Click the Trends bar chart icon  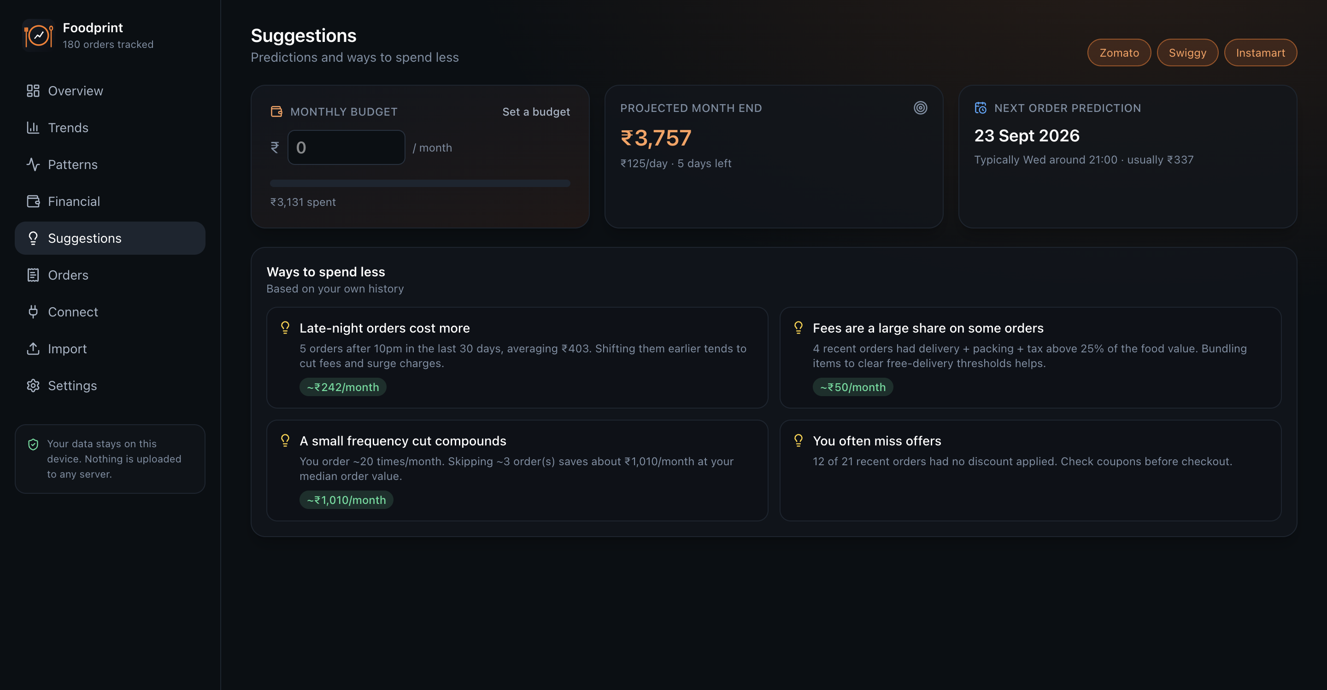point(33,128)
